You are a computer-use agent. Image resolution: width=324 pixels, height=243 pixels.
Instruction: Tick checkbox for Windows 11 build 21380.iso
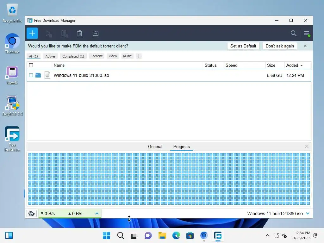click(x=31, y=75)
